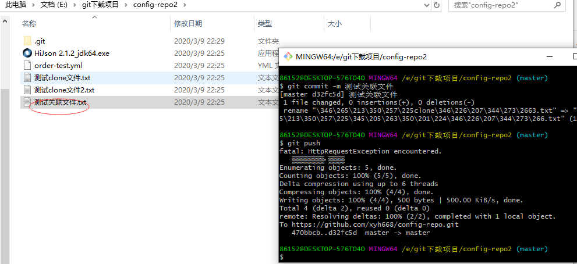The width and height of the screenshot is (577, 264).
Task: Click the .git folder icon
Action: coord(27,41)
